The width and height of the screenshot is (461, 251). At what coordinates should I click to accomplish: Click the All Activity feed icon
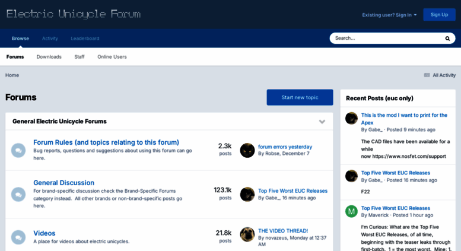click(427, 75)
